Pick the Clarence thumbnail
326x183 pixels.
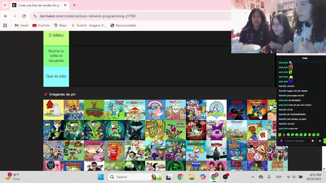237,130
